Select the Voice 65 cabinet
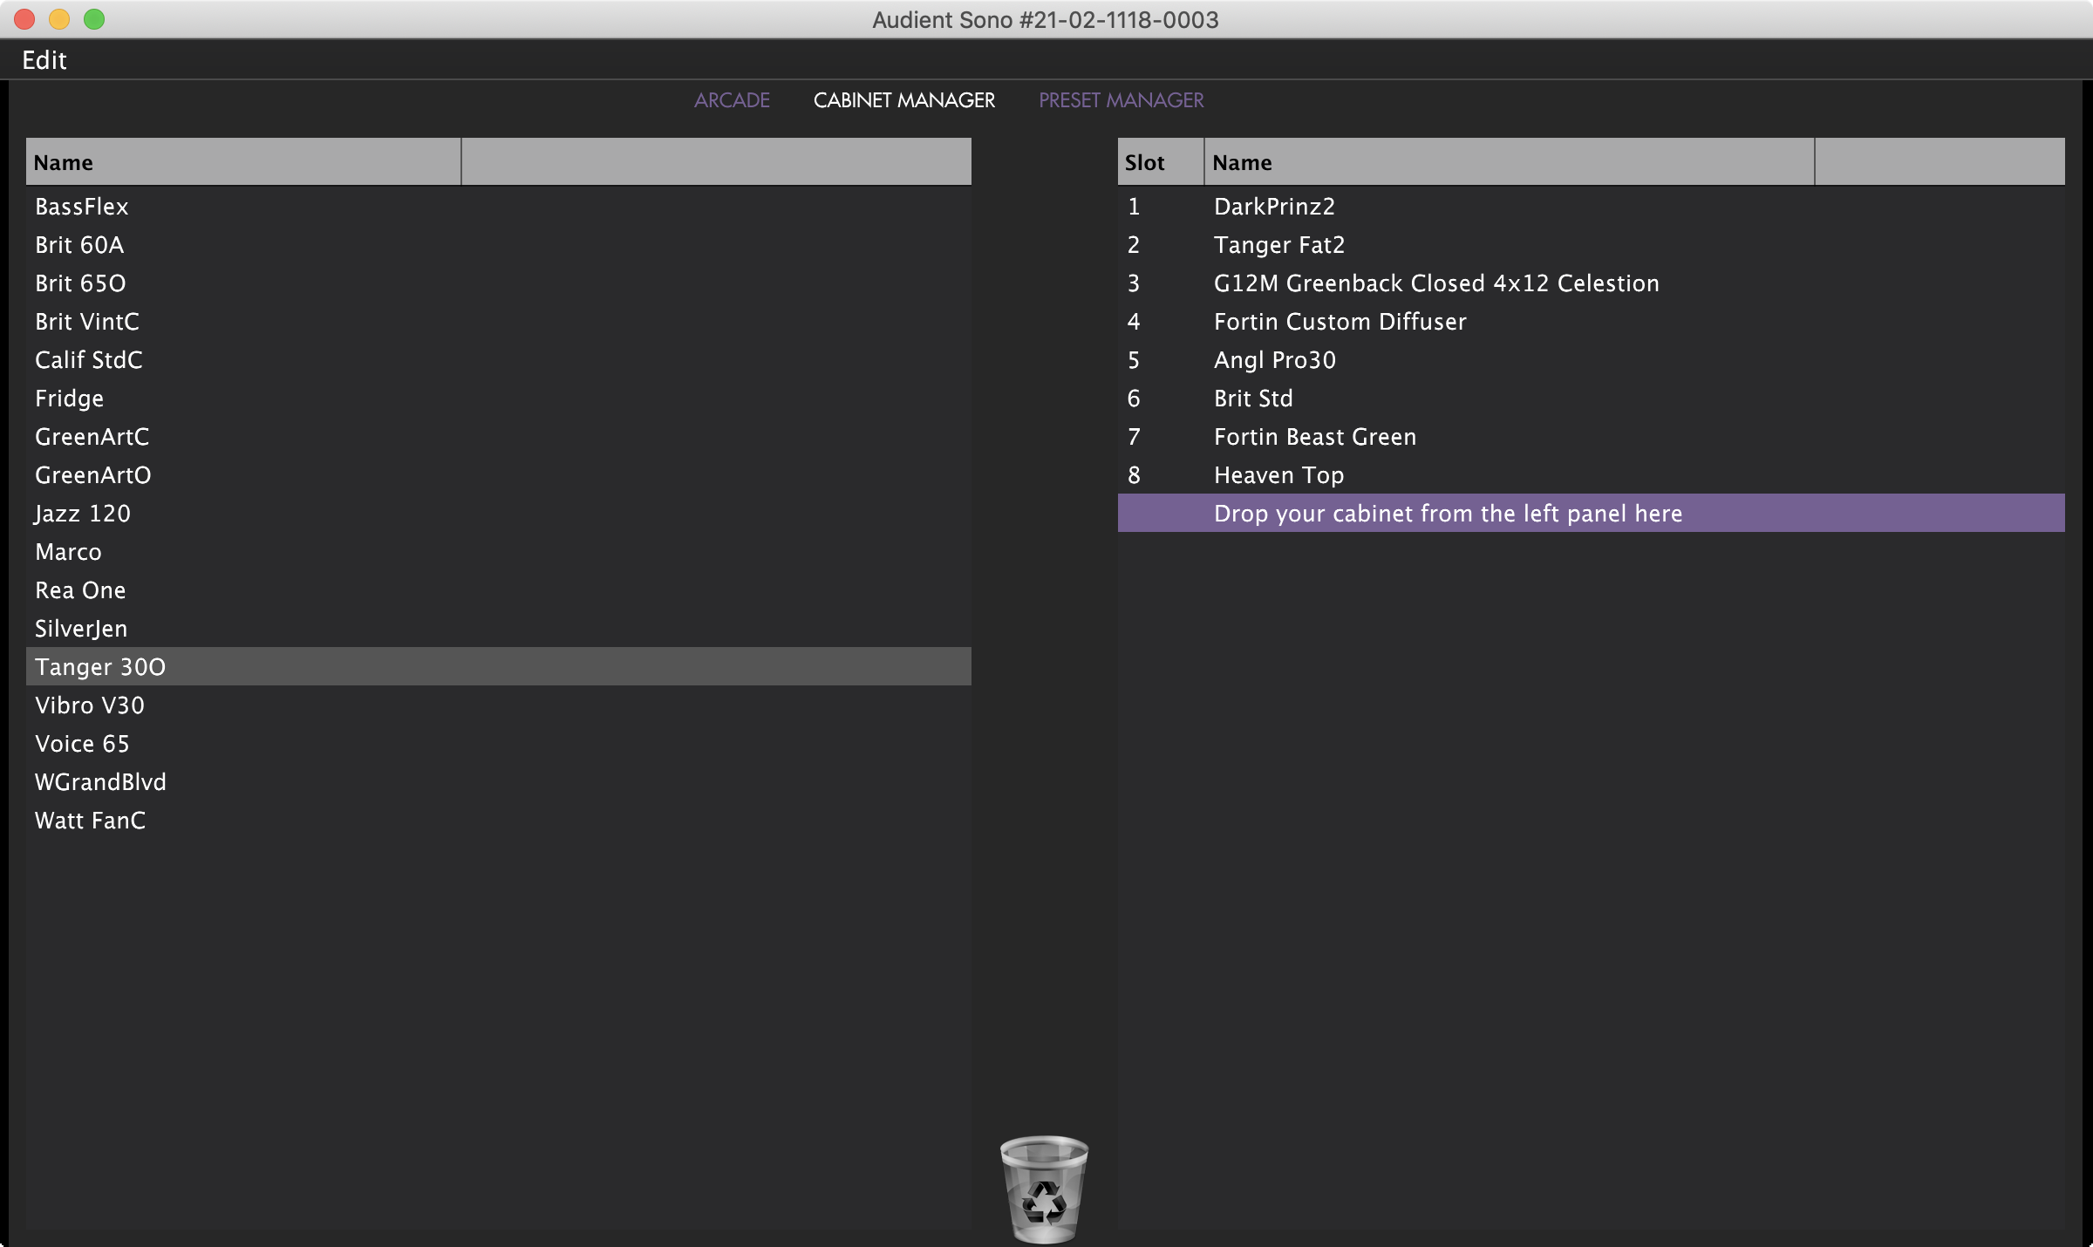 [x=499, y=744]
